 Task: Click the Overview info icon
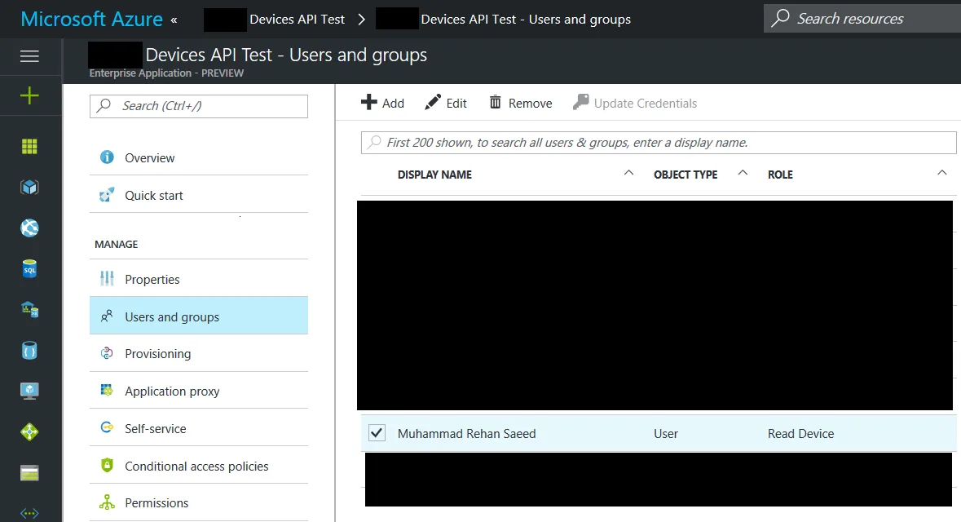coord(107,157)
